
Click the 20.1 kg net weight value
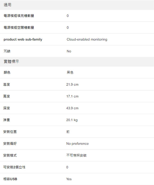point(72,120)
